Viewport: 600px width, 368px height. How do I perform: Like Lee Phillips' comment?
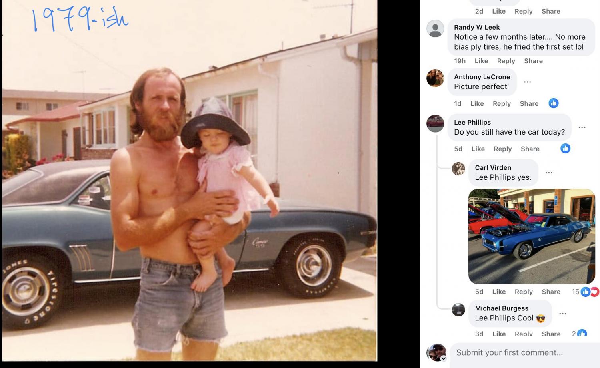478,149
